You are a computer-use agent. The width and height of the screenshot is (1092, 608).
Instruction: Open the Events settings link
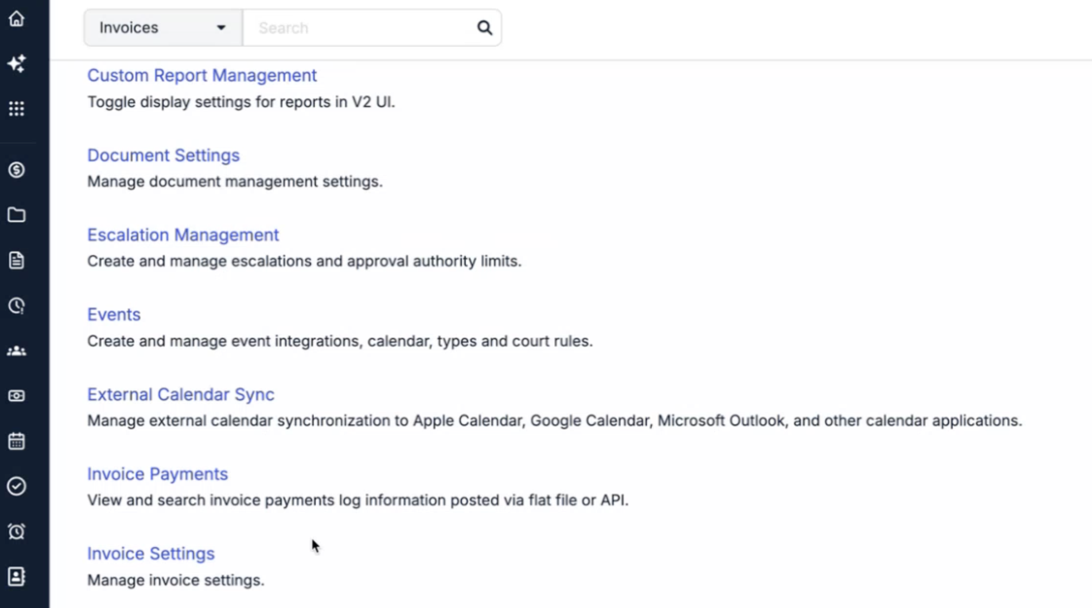coord(114,314)
